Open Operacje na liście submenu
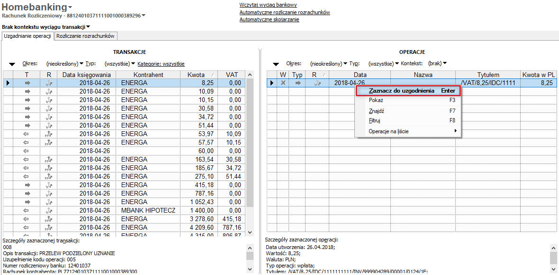This screenshot has width=559, height=275. [408, 131]
